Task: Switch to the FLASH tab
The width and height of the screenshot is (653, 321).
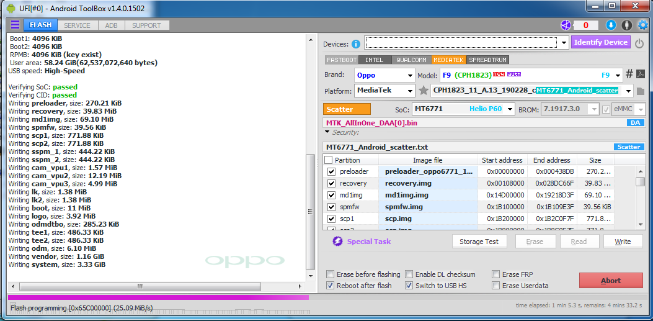Action: (x=40, y=25)
